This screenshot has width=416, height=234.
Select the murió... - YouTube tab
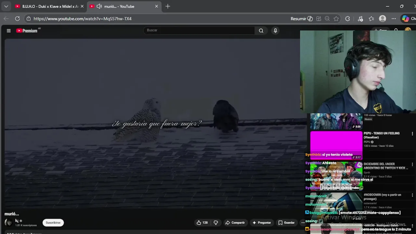pos(124,6)
